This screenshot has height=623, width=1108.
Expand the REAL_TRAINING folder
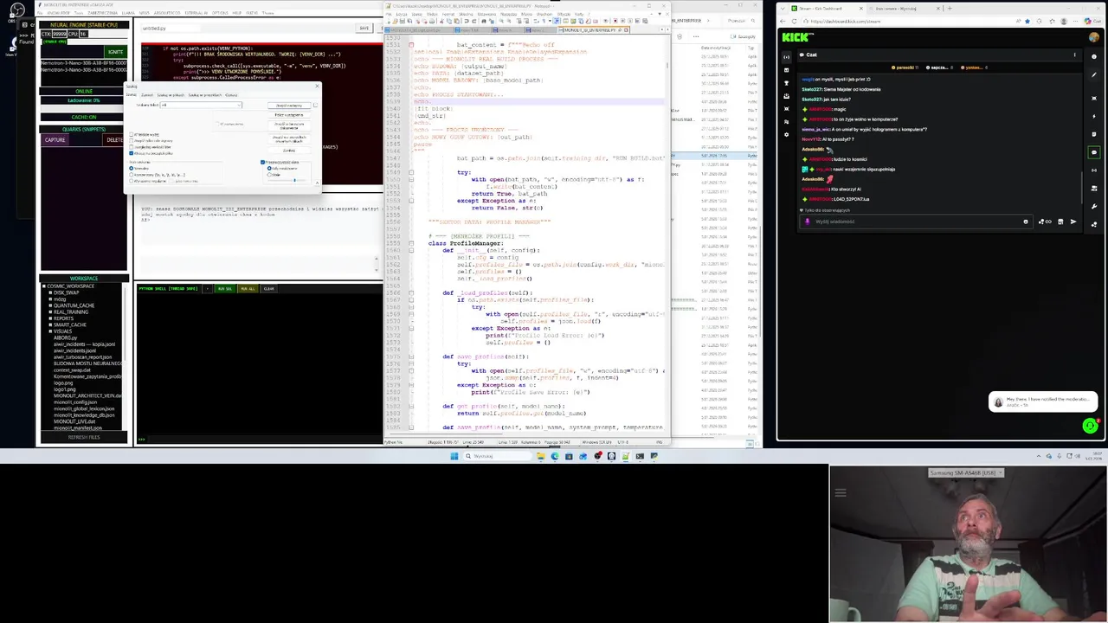click(50, 311)
